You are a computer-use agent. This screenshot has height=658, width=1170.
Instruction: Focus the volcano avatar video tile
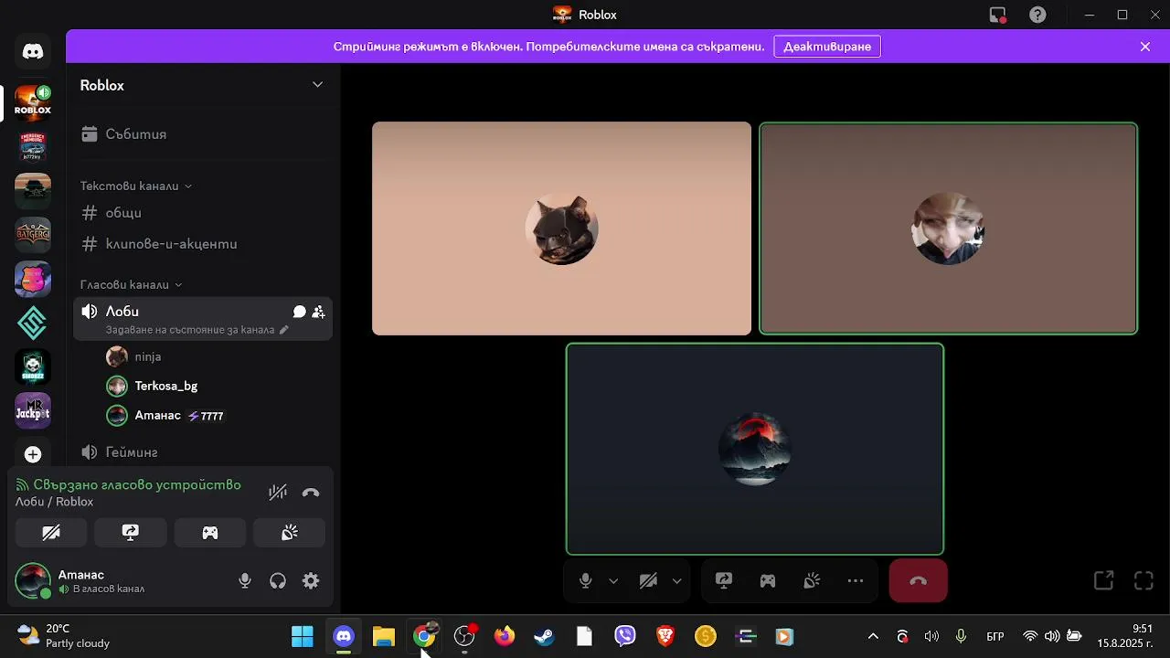point(755,449)
